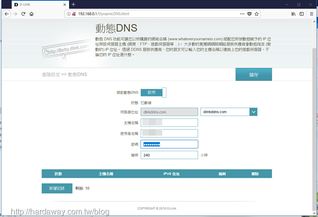Close the D-LINK tab
This screenshot has width=318, height=217.
tap(65, 4)
